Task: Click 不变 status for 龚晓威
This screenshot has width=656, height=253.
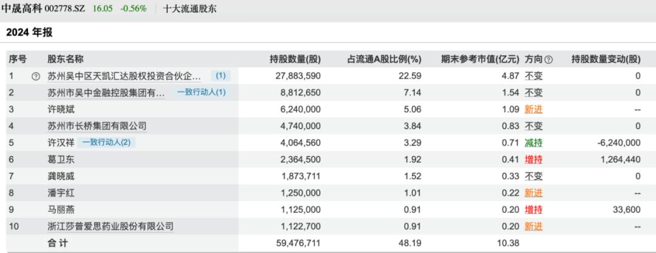Action: (534, 177)
